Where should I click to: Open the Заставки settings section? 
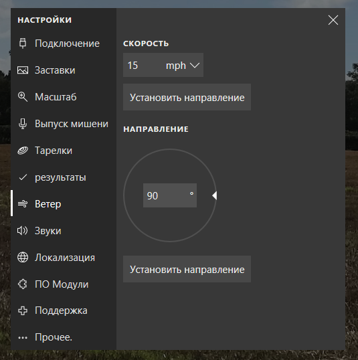pos(64,70)
